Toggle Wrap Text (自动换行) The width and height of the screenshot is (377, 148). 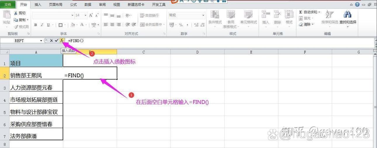tap(149, 15)
